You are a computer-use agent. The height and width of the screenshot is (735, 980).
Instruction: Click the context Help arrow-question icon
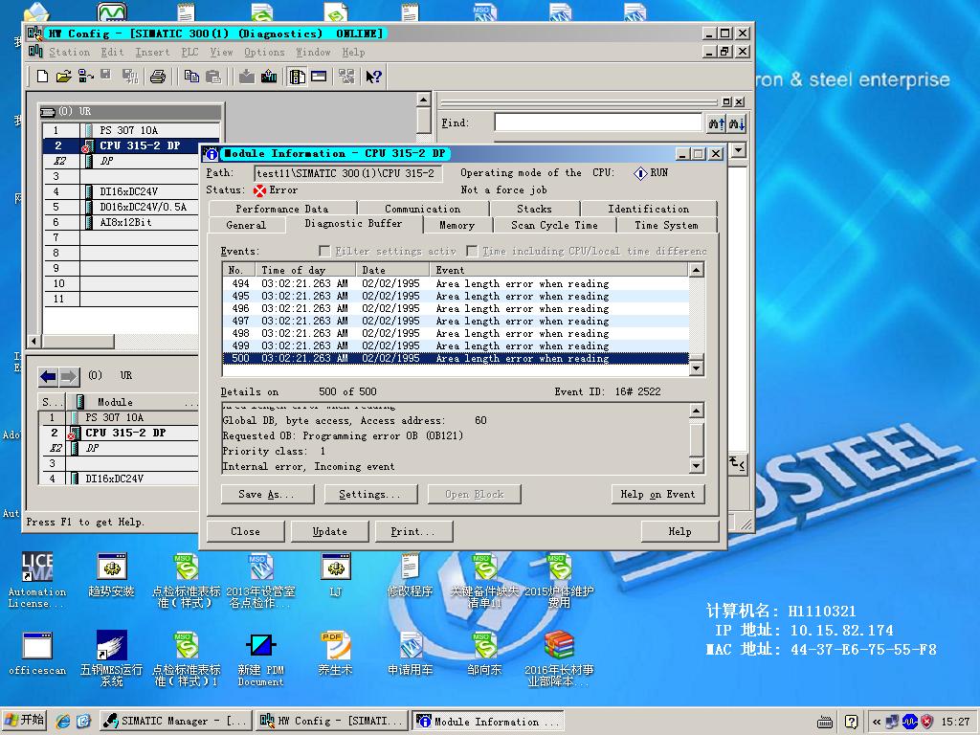(x=374, y=77)
